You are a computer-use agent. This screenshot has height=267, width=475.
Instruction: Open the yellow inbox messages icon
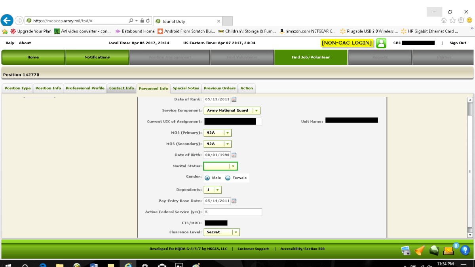[448, 250]
